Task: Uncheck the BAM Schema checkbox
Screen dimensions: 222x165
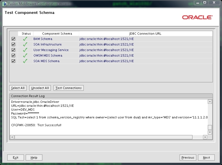Action: tap(14, 39)
